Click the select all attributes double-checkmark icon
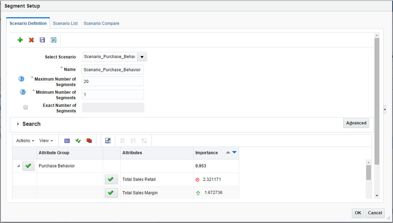Viewport: 393px width, 223px height. [x=78, y=141]
